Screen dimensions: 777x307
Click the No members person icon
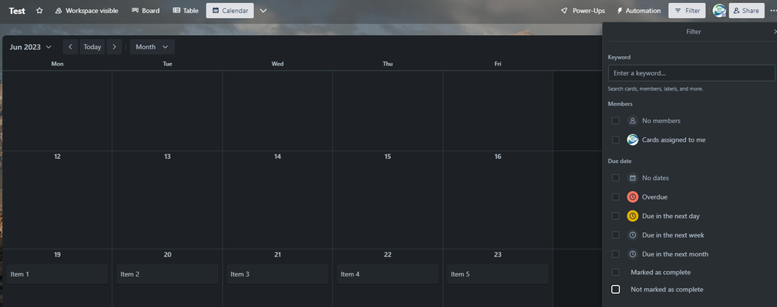tap(632, 121)
